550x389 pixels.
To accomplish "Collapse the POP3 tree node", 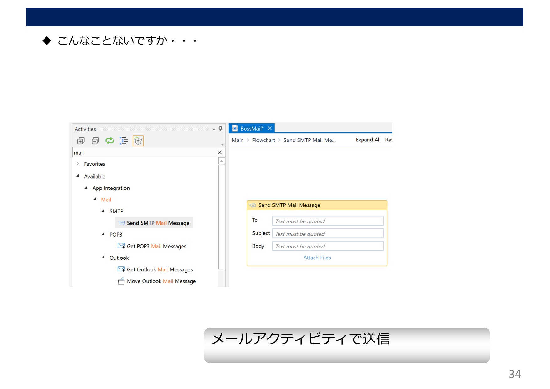I will (103, 234).
